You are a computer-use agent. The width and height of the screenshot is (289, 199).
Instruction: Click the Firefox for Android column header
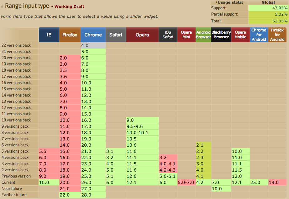277,35
